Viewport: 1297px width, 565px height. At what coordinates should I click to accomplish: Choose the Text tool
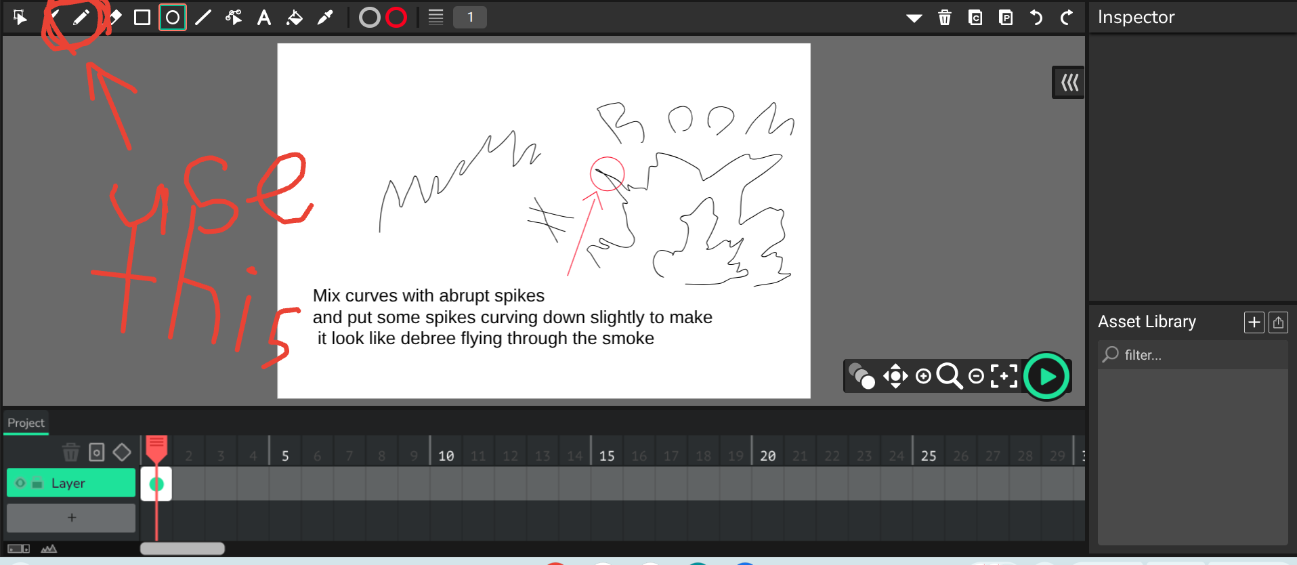click(264, 18)
